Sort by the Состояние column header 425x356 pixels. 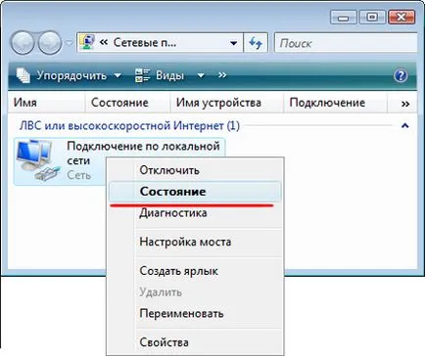[127, 103]
